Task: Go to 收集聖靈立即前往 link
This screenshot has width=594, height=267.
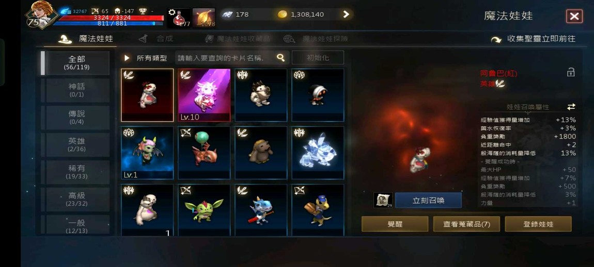Action: coord(534,39)
